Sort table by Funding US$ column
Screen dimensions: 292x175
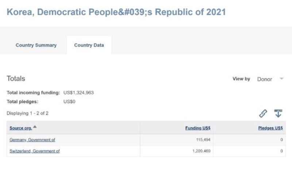(x=198, y=128)
